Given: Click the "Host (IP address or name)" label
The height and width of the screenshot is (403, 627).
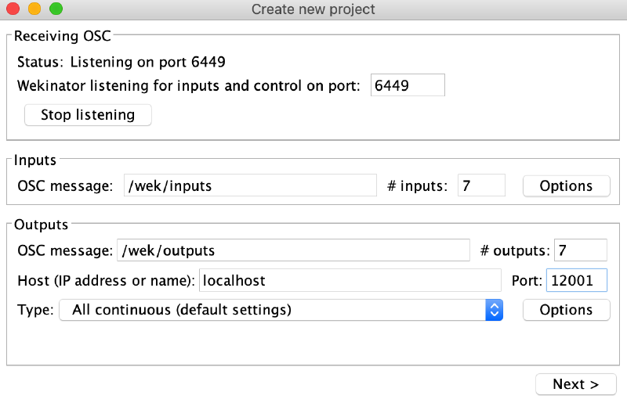Looking at the screenshot, I should click(105, 280).
